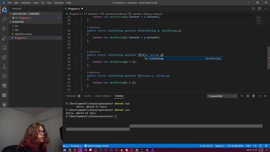Switch to the Problems tab
The image size is (270, 152).
click(x=73, y=96)
